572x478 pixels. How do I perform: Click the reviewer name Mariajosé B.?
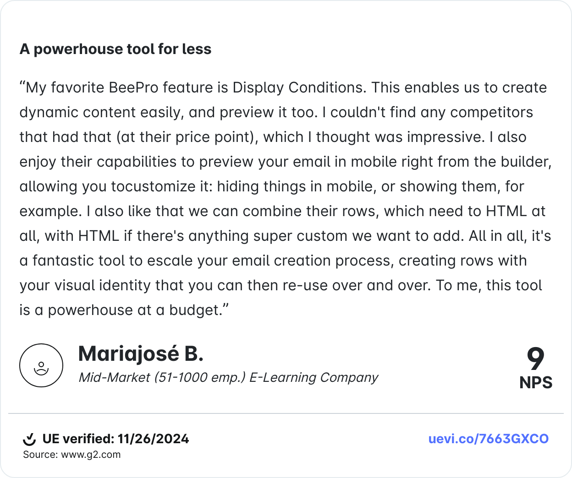click(x=141, y=353)
